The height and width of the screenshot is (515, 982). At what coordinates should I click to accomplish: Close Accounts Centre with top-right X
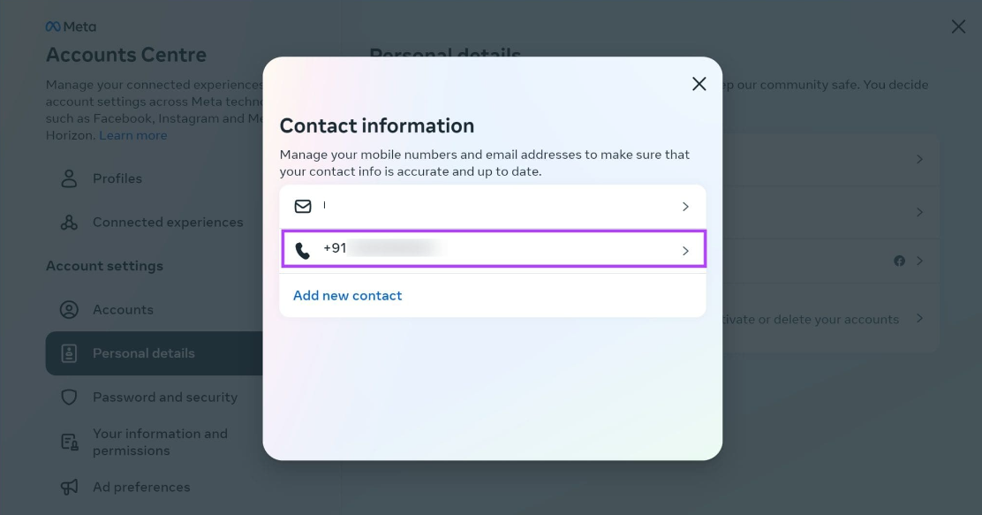958,27
